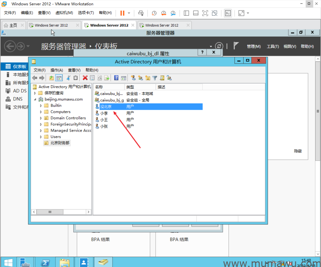Sort list by 名称 column header

click(x=109, y=87)
